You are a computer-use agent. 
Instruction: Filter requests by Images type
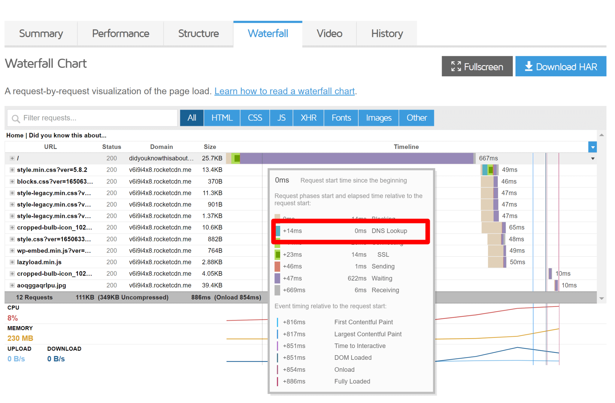click(x=378, y=118)
